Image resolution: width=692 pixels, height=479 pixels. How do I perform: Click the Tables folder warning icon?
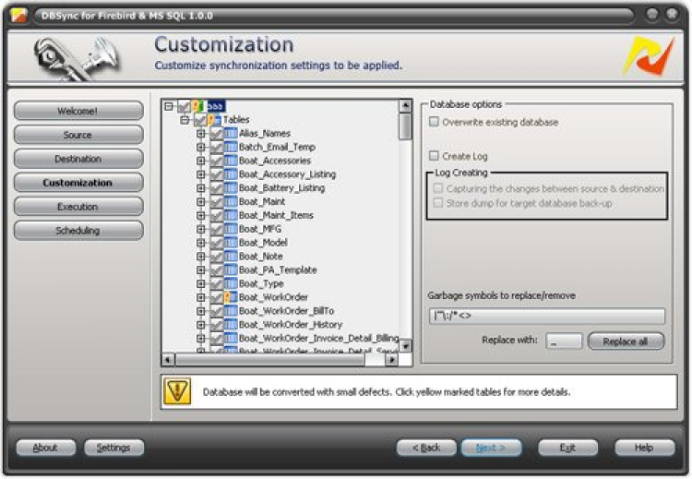214,120
